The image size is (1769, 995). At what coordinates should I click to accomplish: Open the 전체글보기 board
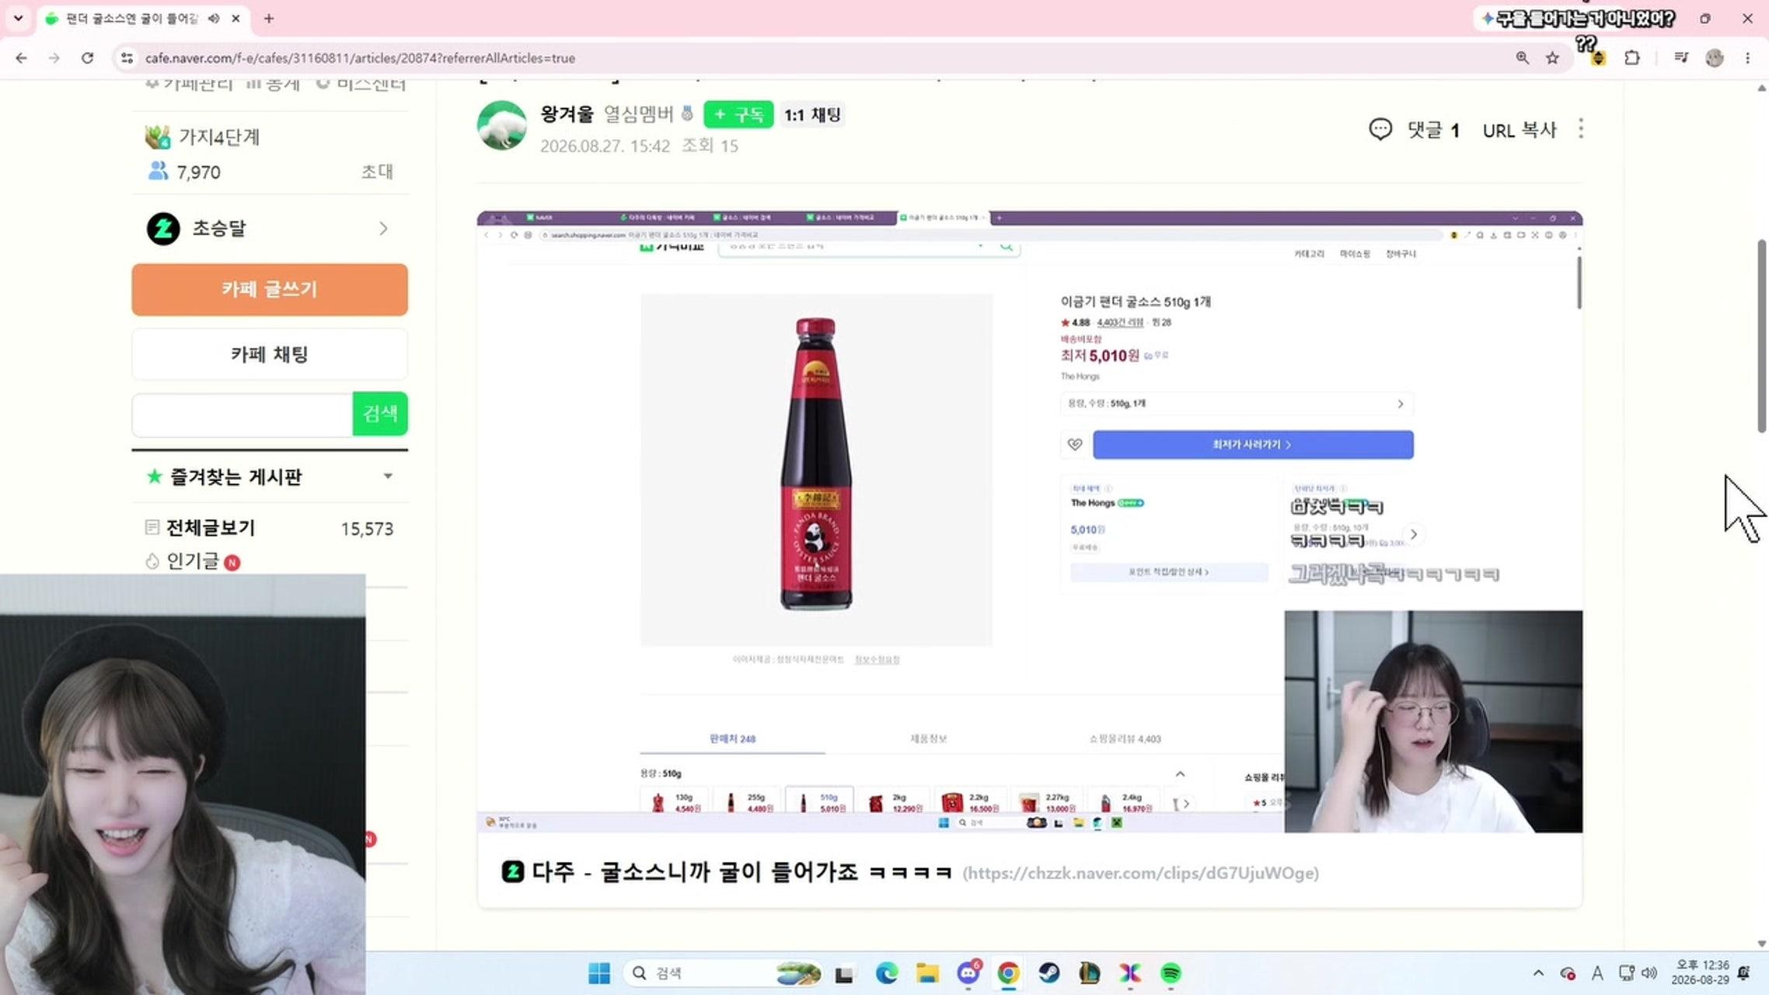pos(211,528)
